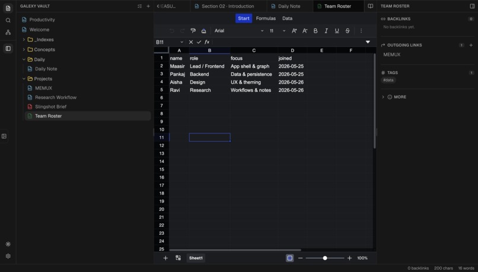
Task: Confirm the formula entry with the checkmark icon
Action: 199,42
